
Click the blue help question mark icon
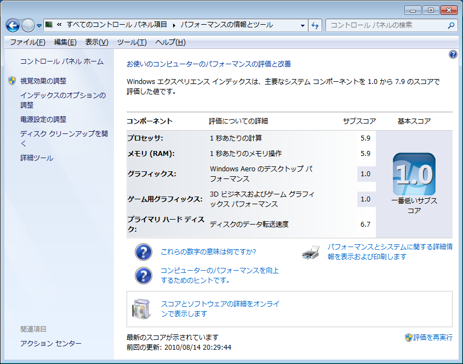[453, 54]
